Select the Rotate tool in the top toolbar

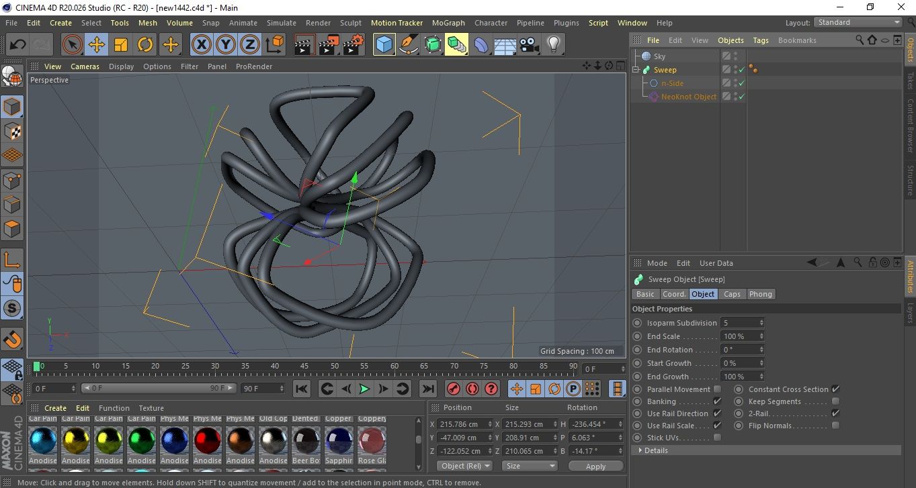pyautogui.click(x=145, y=45)
